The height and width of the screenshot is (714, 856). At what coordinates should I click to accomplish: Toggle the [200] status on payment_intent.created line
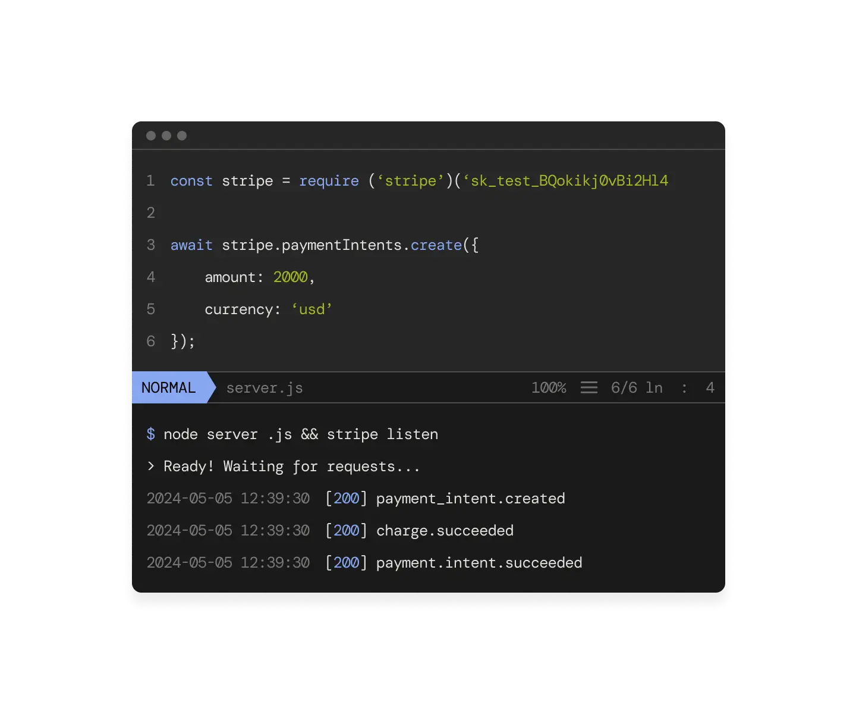(346, 499)
